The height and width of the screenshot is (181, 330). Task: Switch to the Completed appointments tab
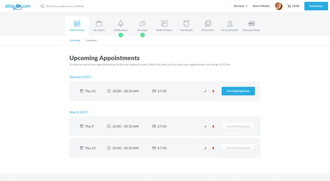(x=91, y=41)
